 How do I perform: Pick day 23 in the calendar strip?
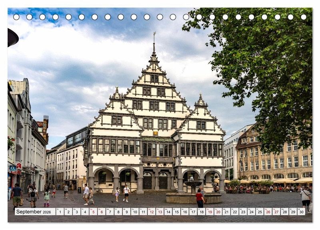(243, 212)
